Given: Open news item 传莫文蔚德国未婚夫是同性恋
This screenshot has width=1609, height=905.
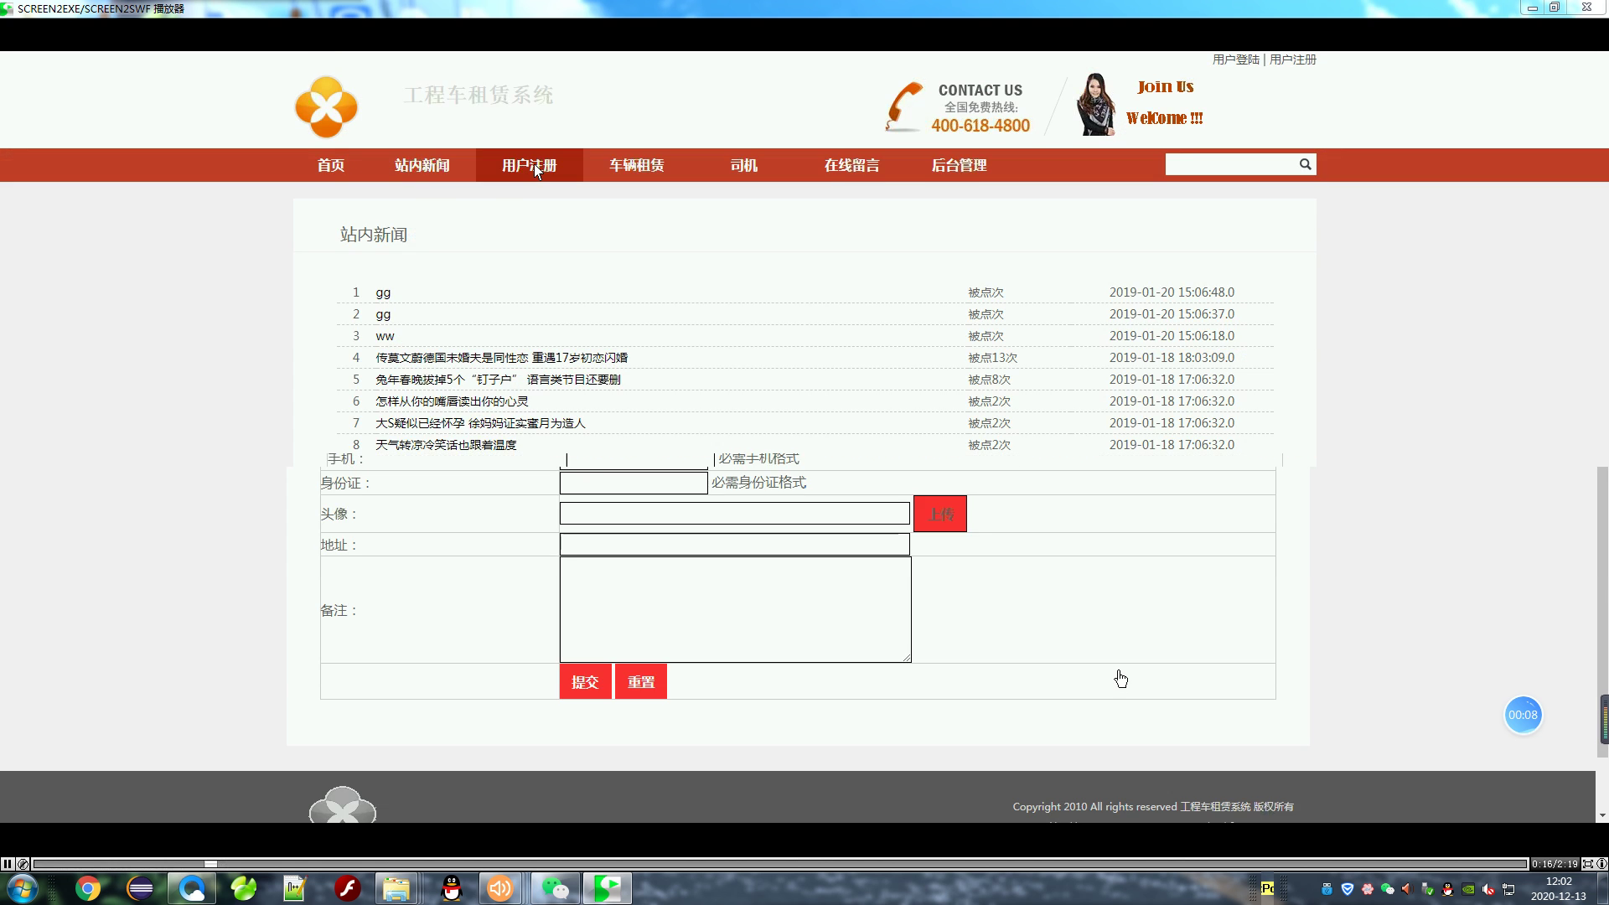Looking at the screenshot, I should 501,358.
